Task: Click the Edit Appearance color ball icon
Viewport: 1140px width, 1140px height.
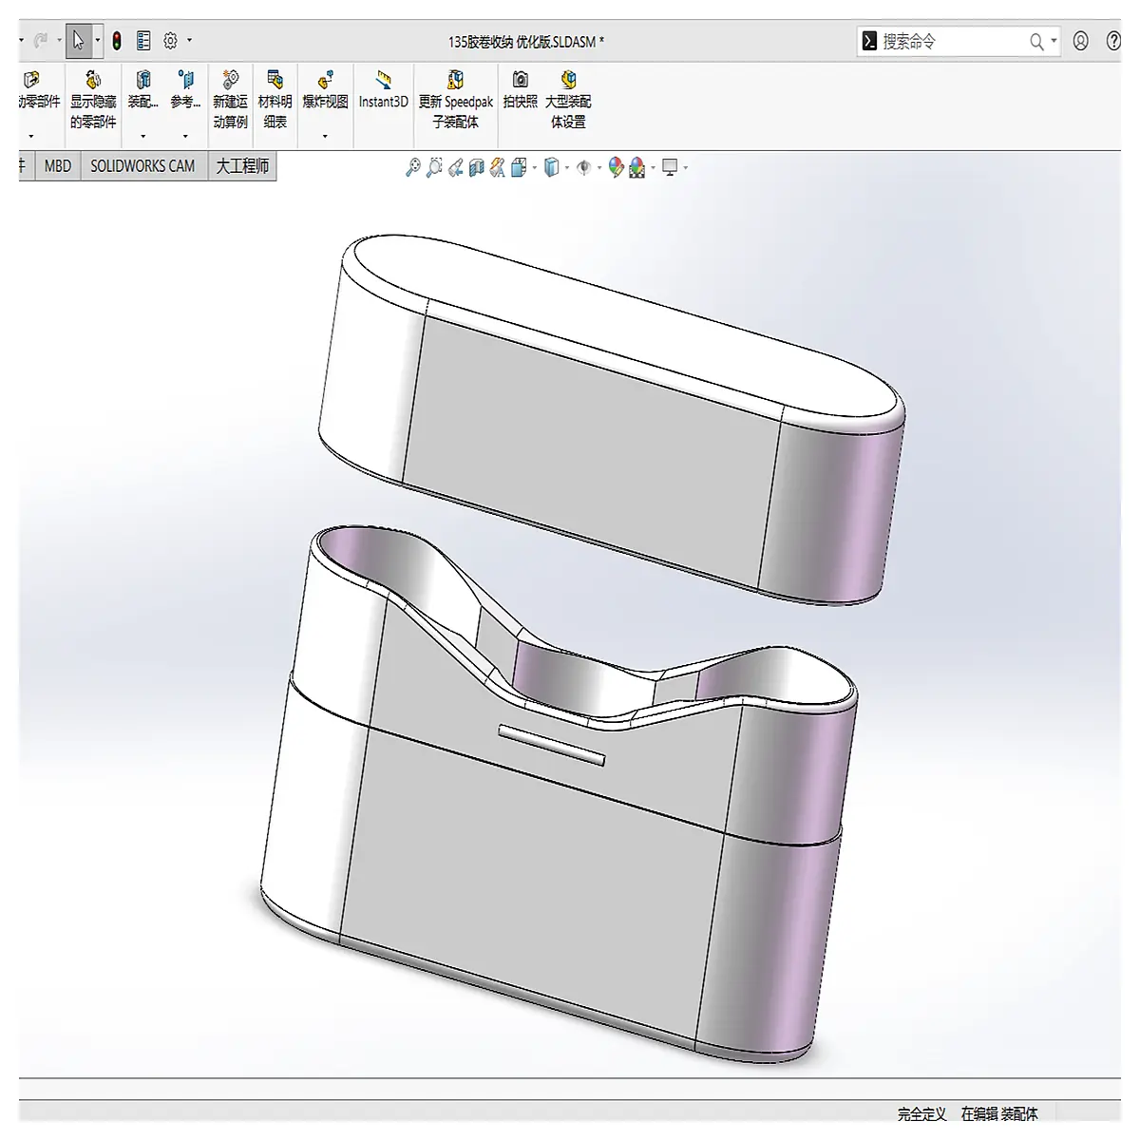Action: coord(616,168)
